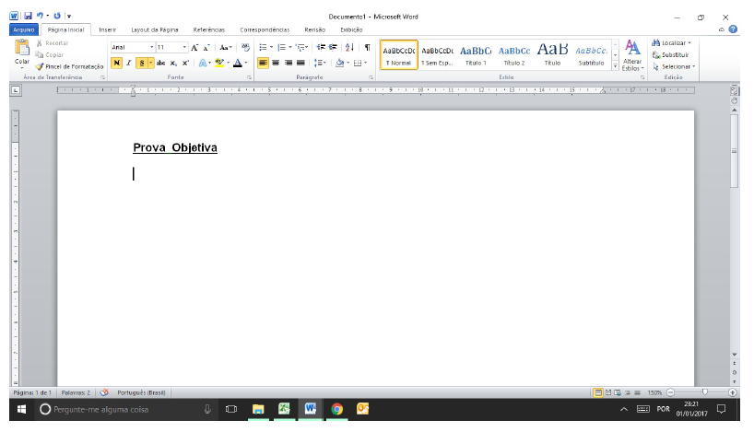The height and width of the screenshot is (432, 754).
Task: Click the zoom slider in status bar
Action: click(x=705, y=392)
